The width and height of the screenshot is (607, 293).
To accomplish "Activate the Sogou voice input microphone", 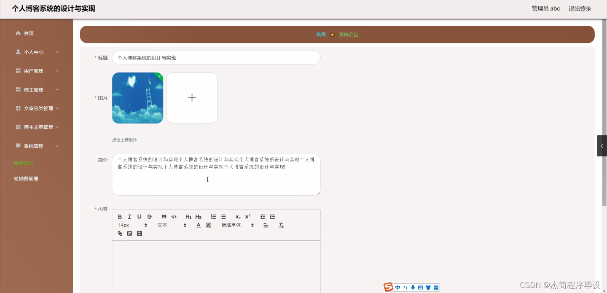I will pyautogui.click(x=413, y=288).
